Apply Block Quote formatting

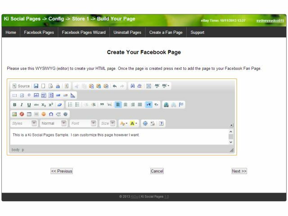pyautogui.click(x=102, y=105)
